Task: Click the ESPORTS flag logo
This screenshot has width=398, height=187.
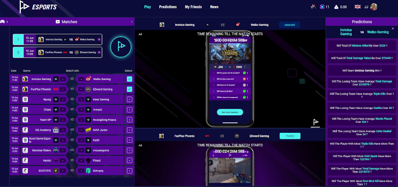Action: tap(24, 7)
